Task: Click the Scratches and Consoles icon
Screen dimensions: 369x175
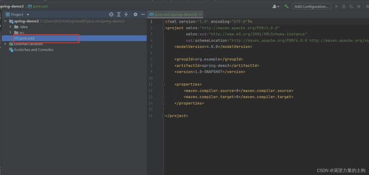Action: 11,50
